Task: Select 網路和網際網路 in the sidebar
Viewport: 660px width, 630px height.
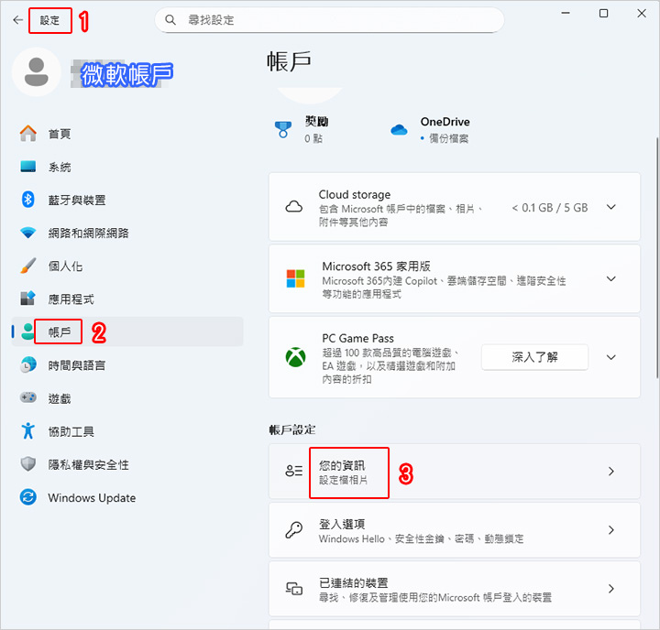Action: 127,233
